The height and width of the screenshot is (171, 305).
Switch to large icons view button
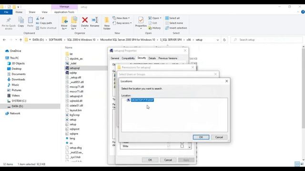point(302,164)
